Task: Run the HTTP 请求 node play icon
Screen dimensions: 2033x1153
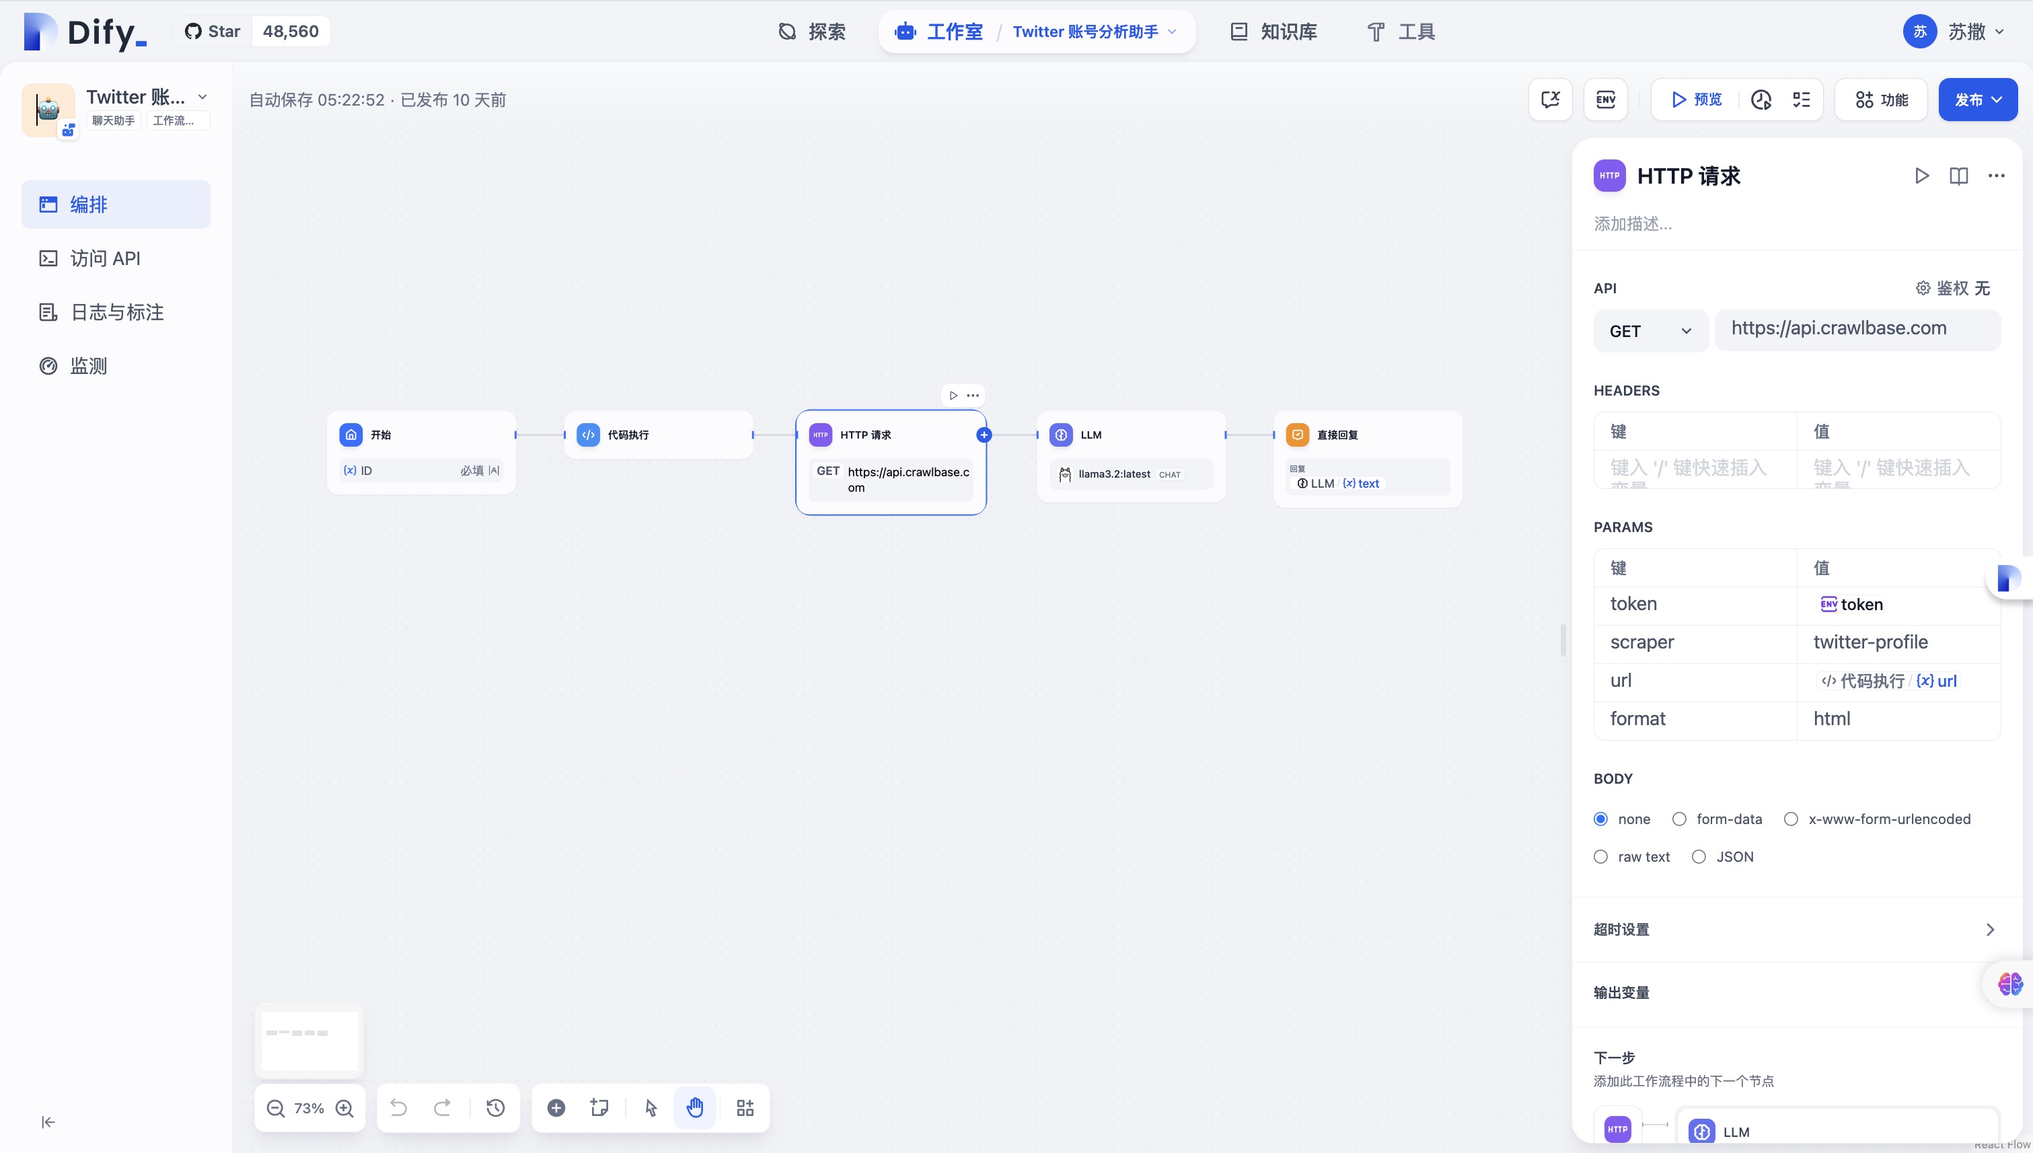Action: click(x=1921, y=176)
